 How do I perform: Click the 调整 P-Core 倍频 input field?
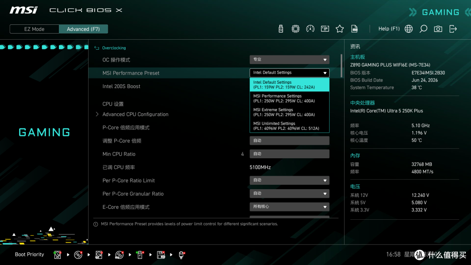[289, 140]
